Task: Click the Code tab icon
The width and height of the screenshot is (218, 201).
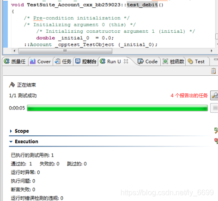Action: click(140, 61)
